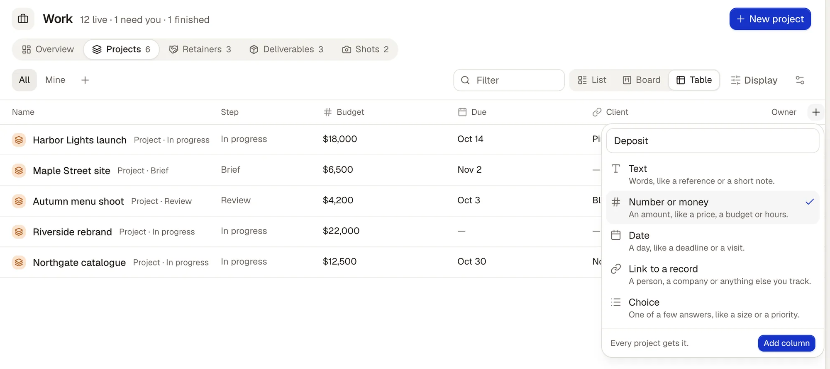
Task: Show the Mine projects view
Action: 55,80
